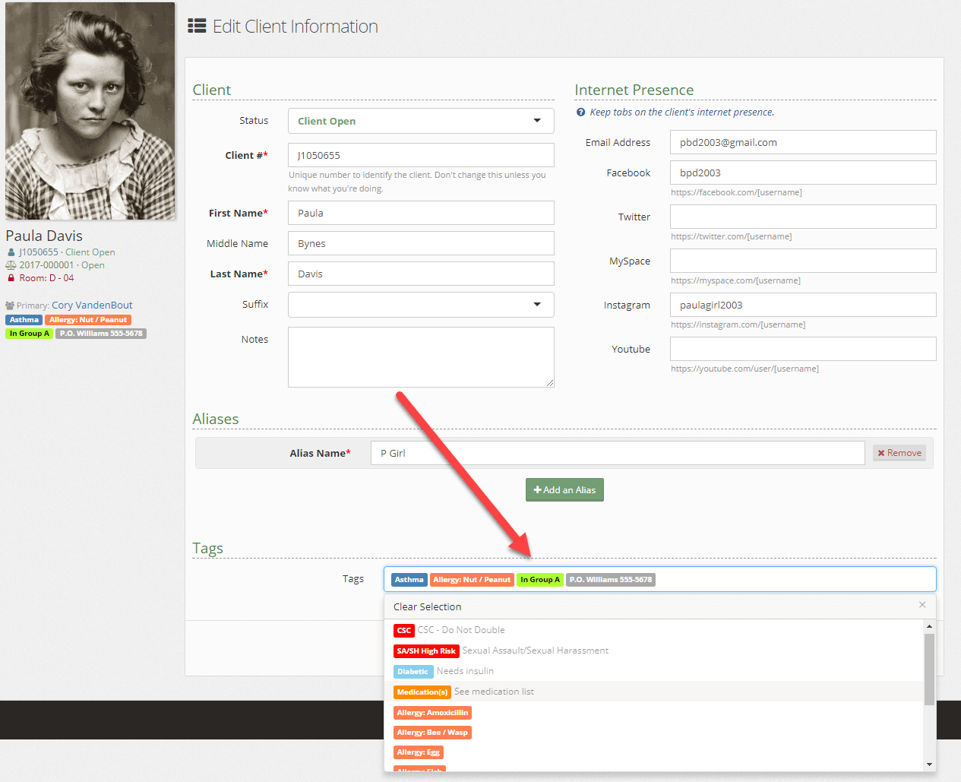Click the Add an Alias button
961x782 pixels.
(564, 490)
